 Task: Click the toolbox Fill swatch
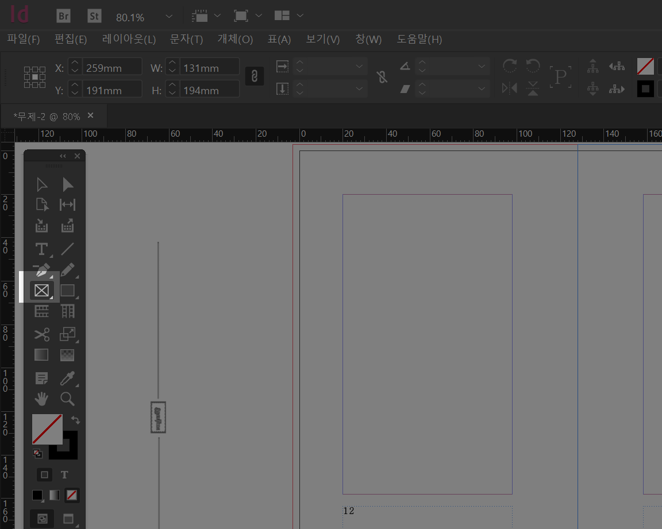click(47, 429)
